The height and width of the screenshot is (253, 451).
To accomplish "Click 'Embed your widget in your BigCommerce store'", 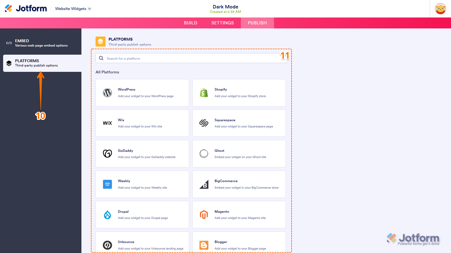I will click(x=246, y=188).
